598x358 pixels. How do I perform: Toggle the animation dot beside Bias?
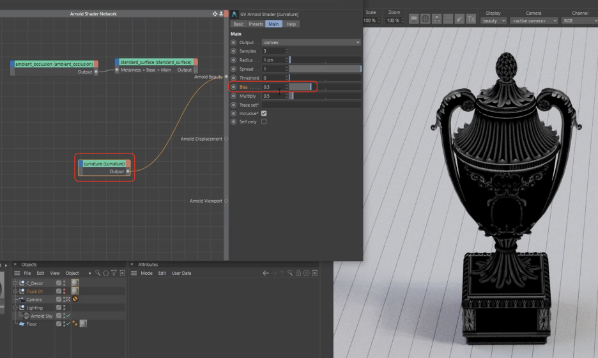pos(233,87)
